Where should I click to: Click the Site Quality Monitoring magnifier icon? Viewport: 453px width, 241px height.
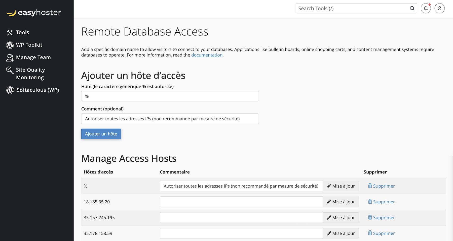click(x=10, y=70)
